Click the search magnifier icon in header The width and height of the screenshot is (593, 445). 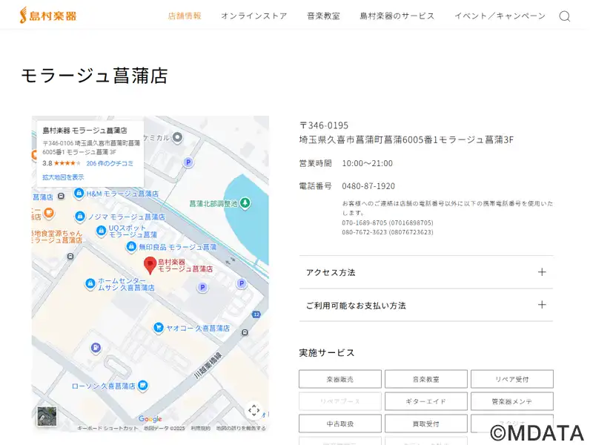(x=565, y=16)
